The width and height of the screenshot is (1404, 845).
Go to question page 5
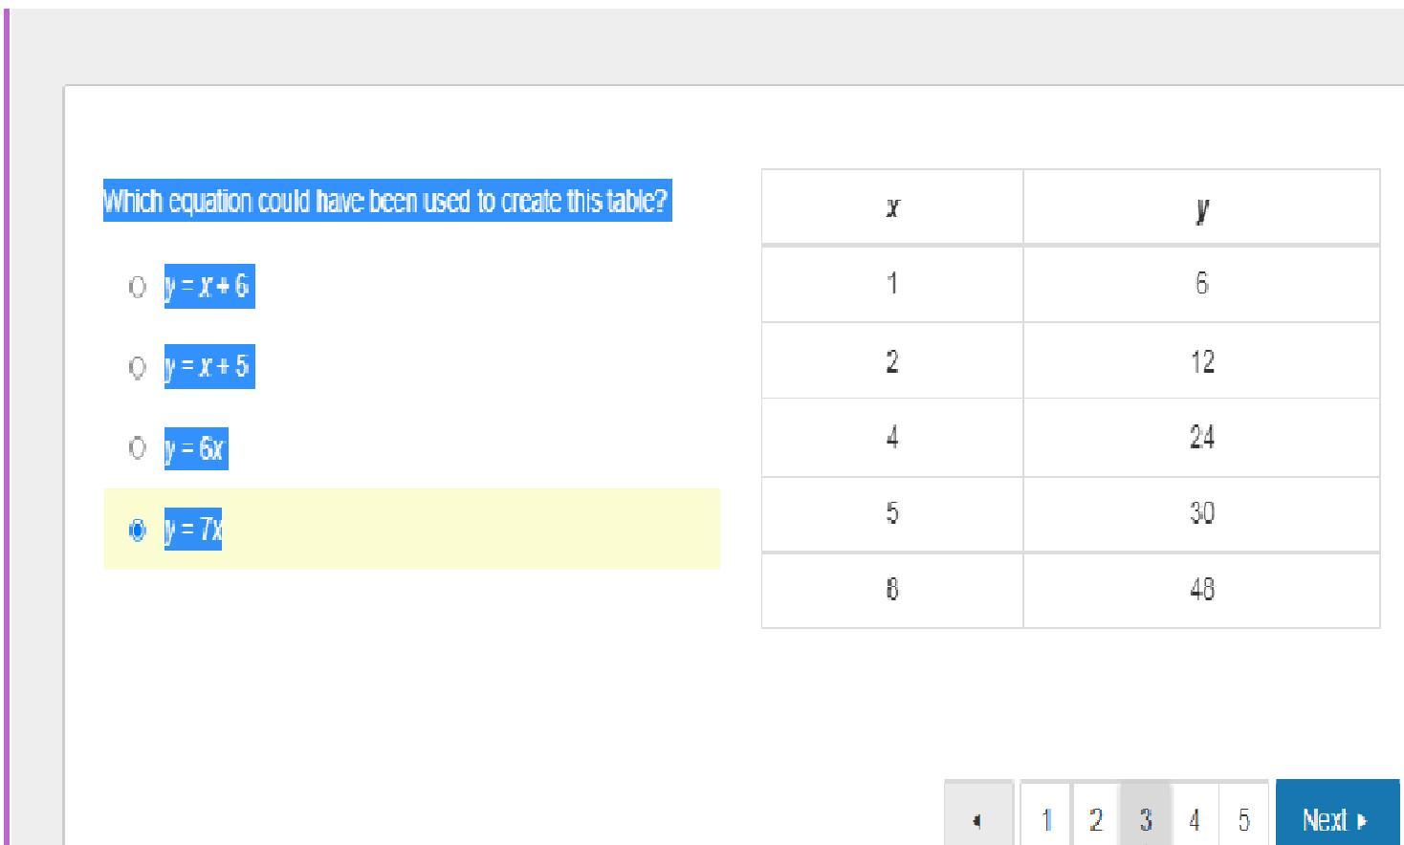(1243, 818)
